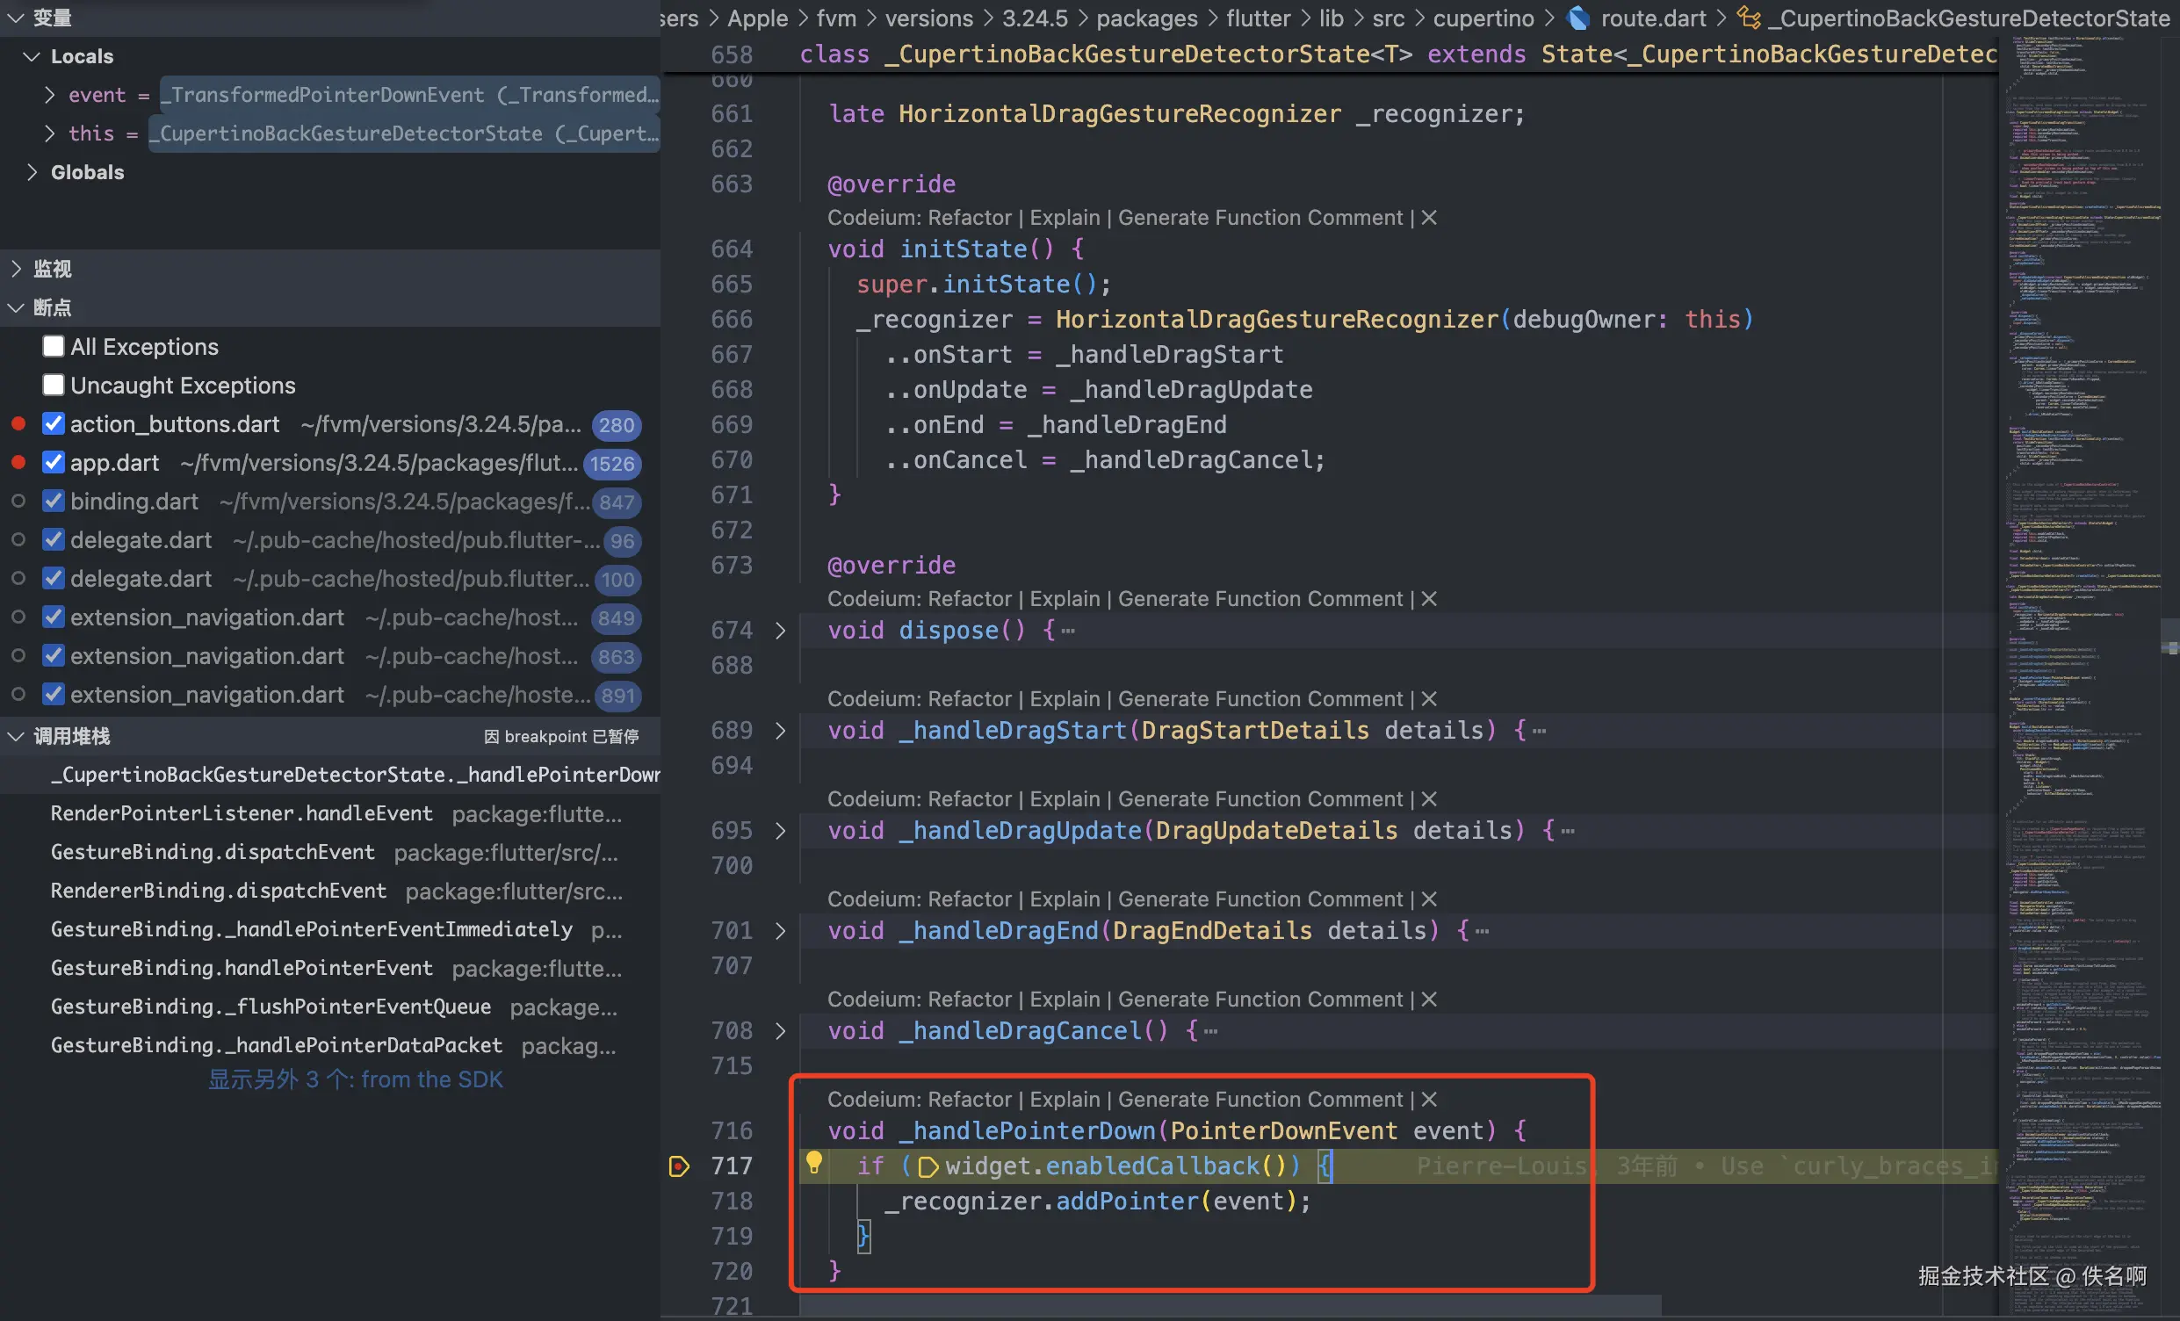Click the Dart file icon before route.dart
The image size is (2180, 1321).
[1578, 18]
